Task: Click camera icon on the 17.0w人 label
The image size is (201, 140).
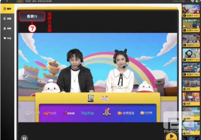Action: (185, 60)
